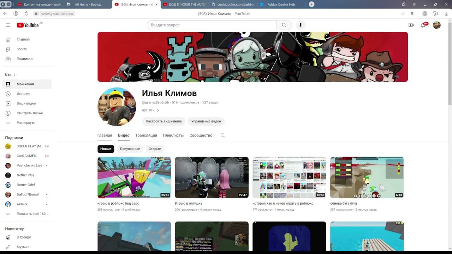This screenshot has width=452, height=254.
Task: Open Смотреть позже in sidebar
Action: 27,113
